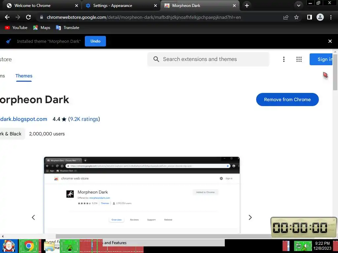Click the lock icon in address bar
338x253 pixels.
click(42, 17)
